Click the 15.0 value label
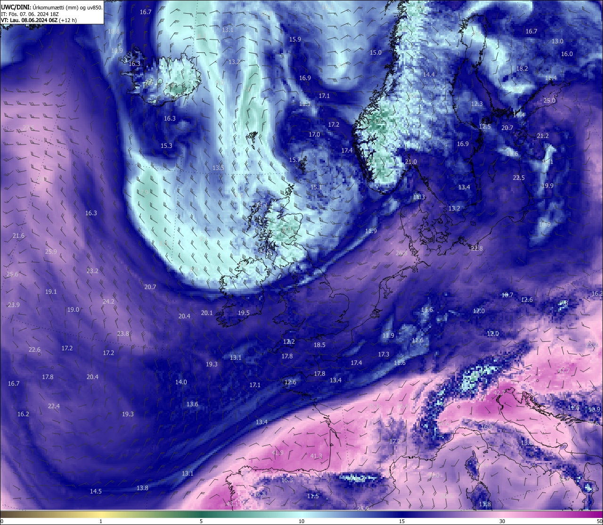This screenshot has height=525, width=603. [375, 53]
